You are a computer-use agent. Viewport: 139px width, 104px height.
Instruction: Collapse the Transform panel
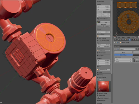pyautogui.click(x=98, y=1)
